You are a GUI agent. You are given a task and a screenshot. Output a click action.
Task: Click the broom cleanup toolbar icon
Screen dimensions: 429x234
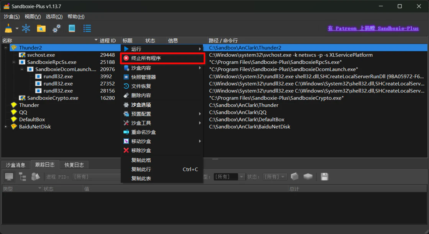[x=8, y=28]
